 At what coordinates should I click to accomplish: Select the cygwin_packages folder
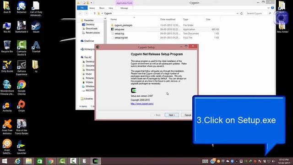click(x=124, y=25)
